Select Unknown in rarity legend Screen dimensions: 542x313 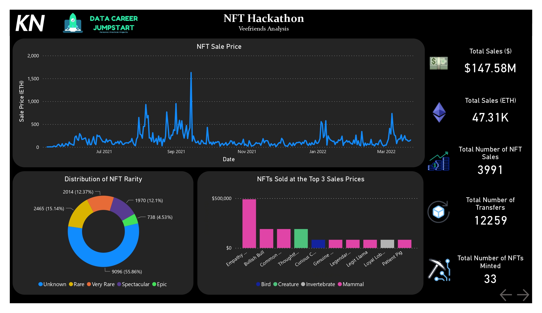52,284
